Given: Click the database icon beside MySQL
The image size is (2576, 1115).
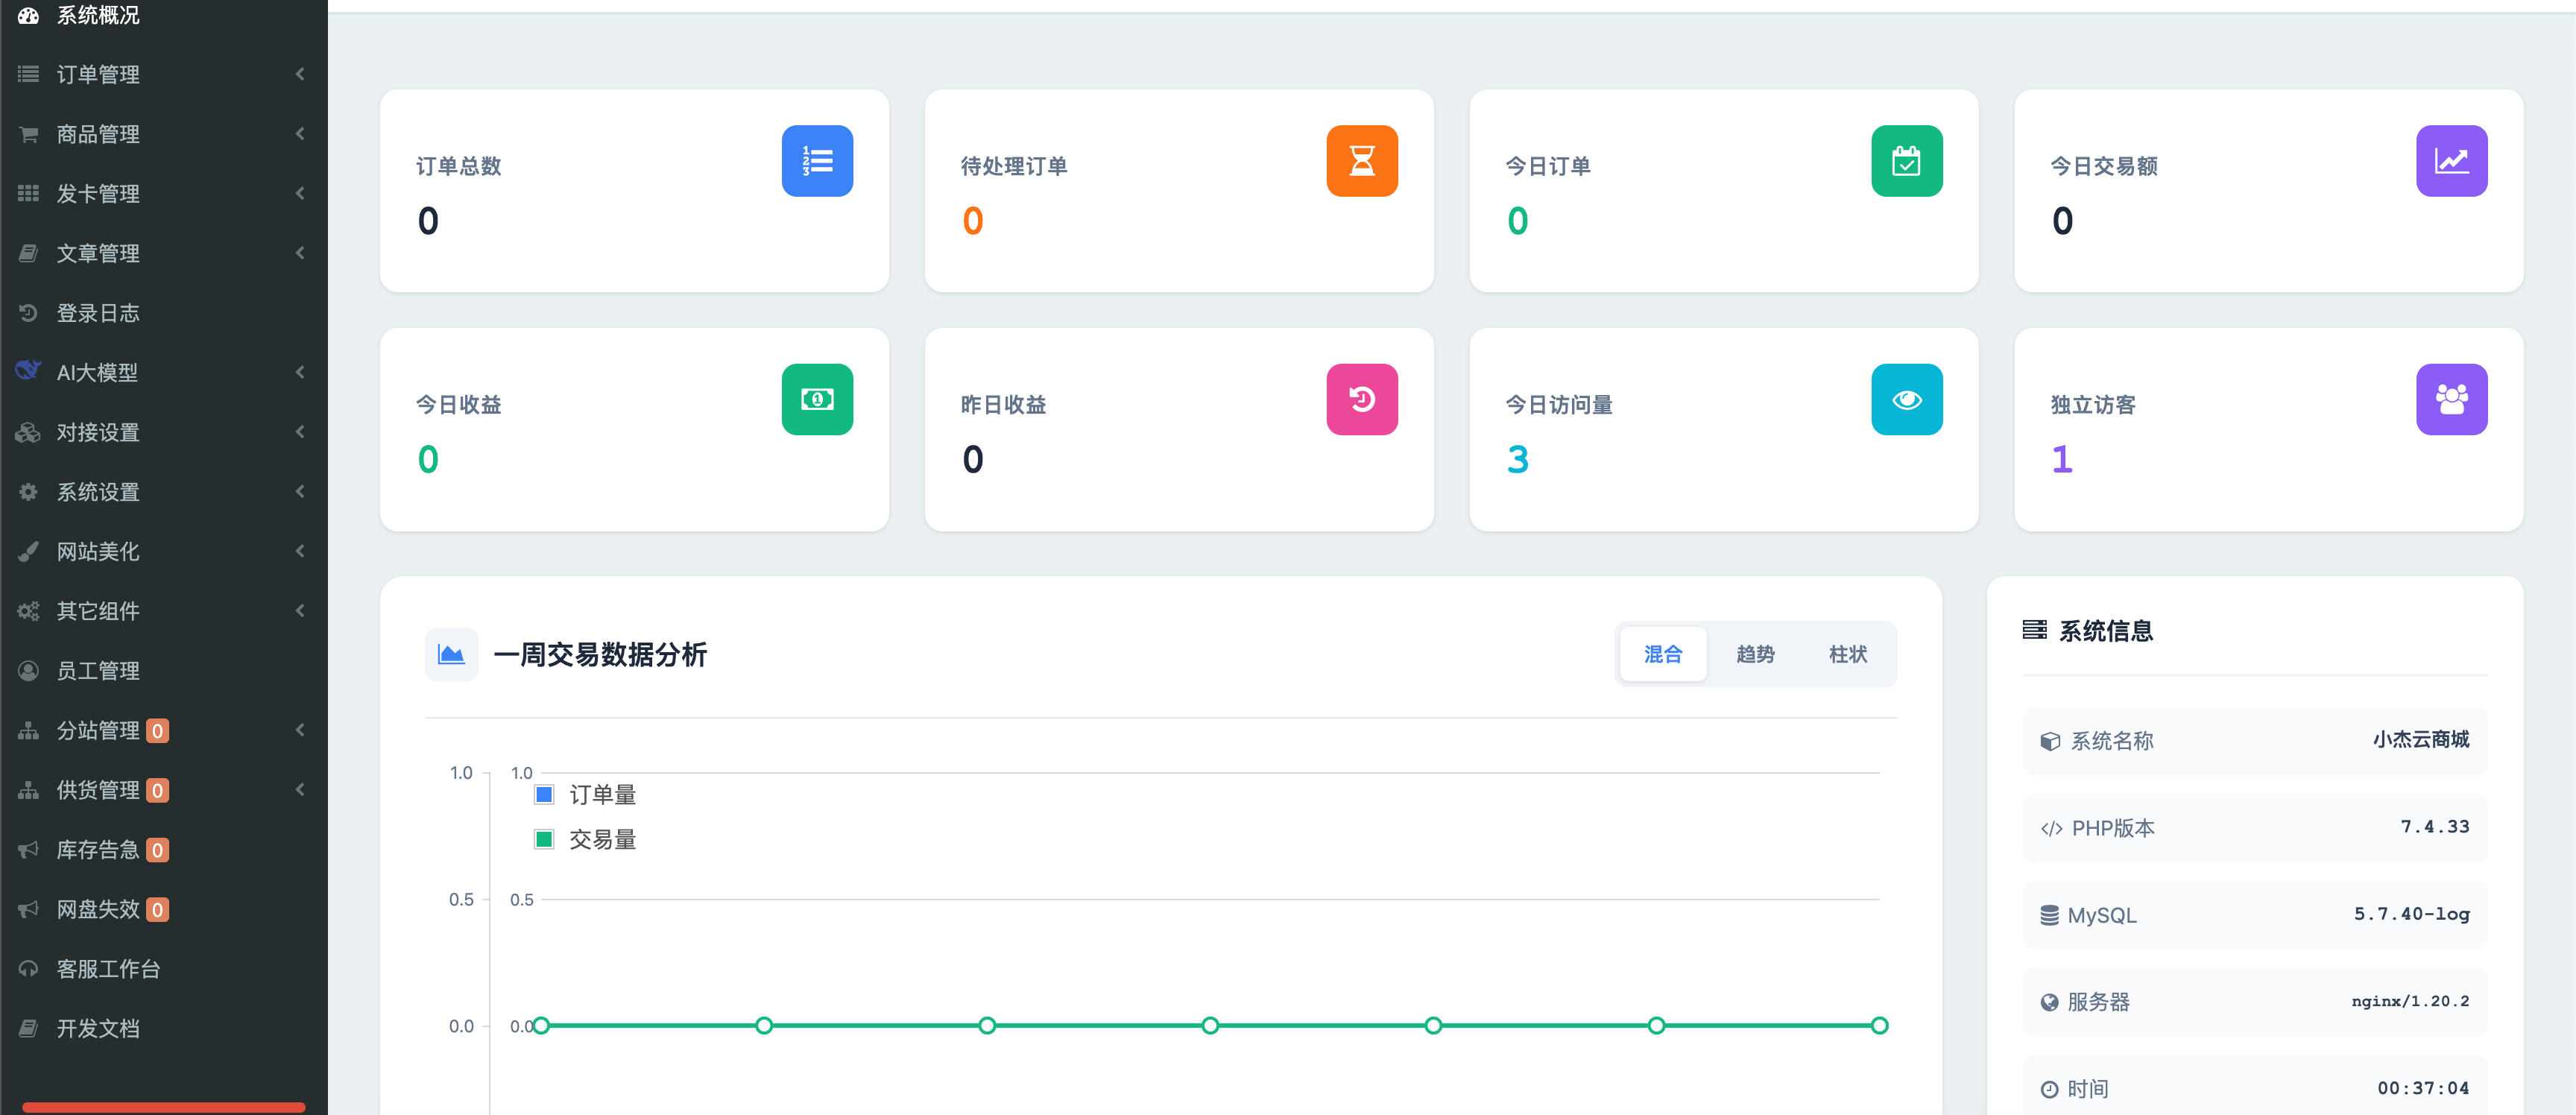Looking at the screenshot, I should coord(2049,915).
